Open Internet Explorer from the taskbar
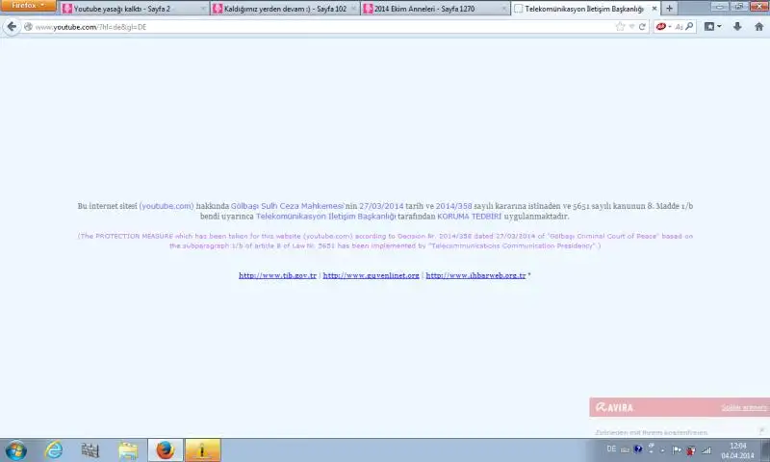Image resolution: width=770 pixels, height=462 pixels. [x=54, y=449]
